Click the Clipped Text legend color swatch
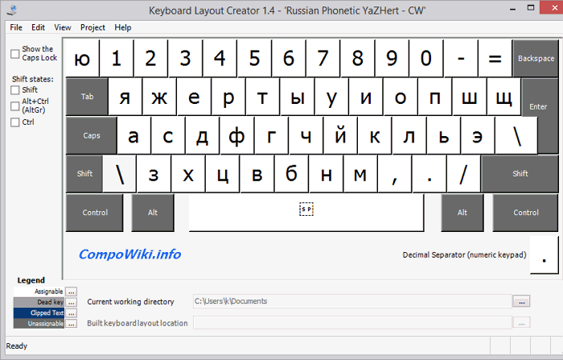Viewport: 563px width, 360px height. pyautogui.click(x=39, y=312)
